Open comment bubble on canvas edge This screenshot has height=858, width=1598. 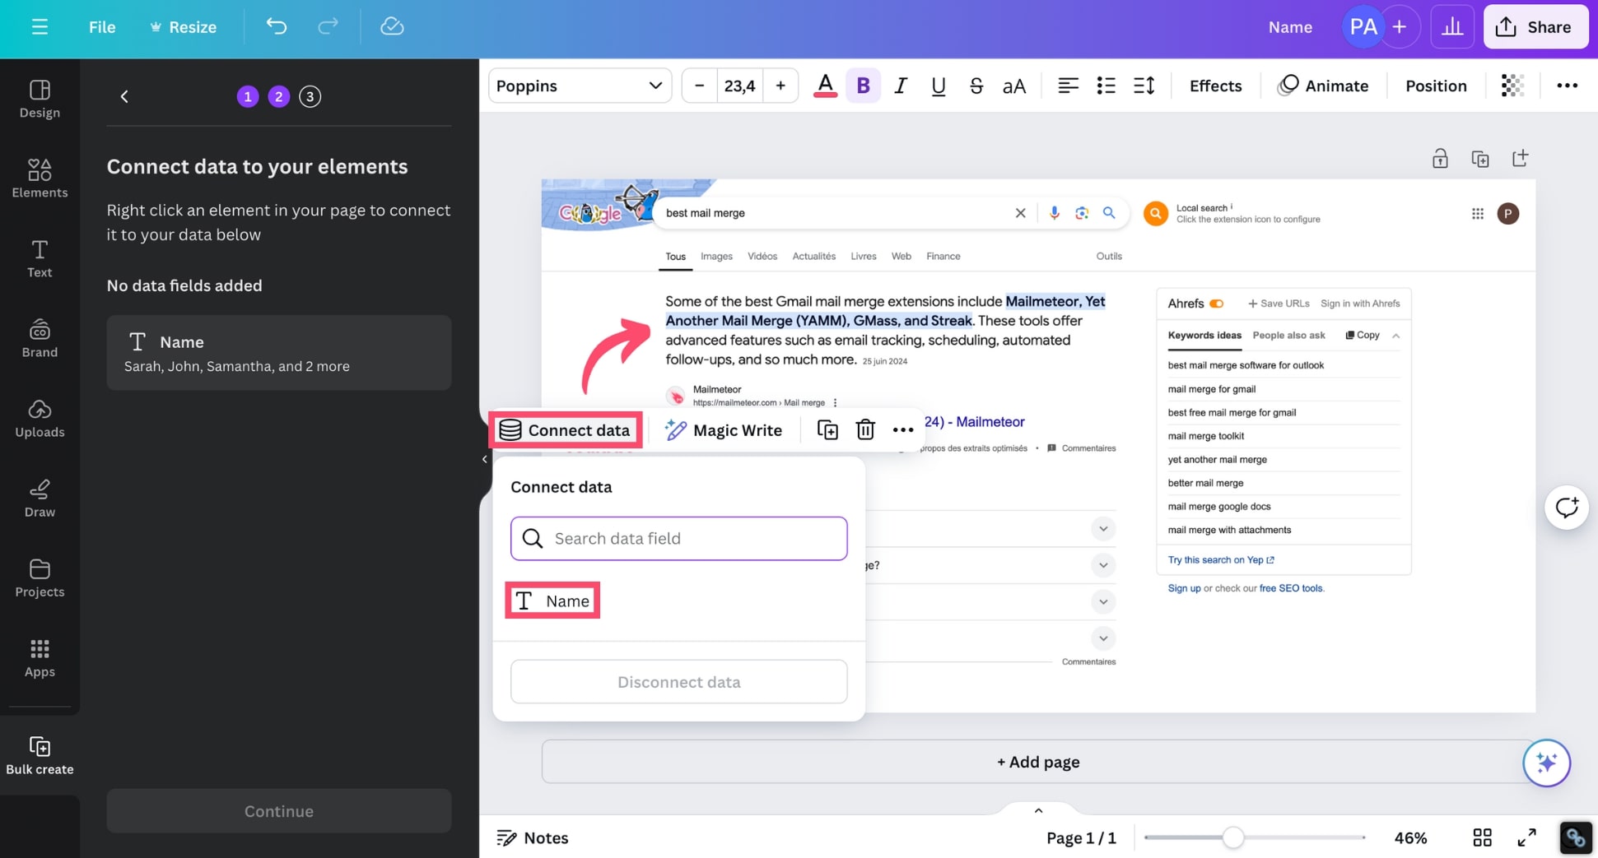tap(1566, 508)
